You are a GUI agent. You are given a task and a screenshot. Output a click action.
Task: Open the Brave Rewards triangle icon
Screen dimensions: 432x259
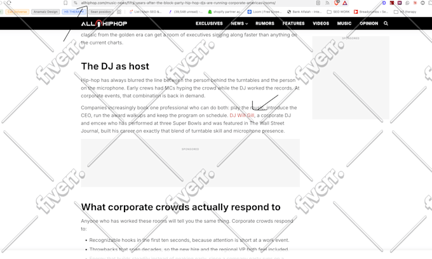click(x=345, y=3)
